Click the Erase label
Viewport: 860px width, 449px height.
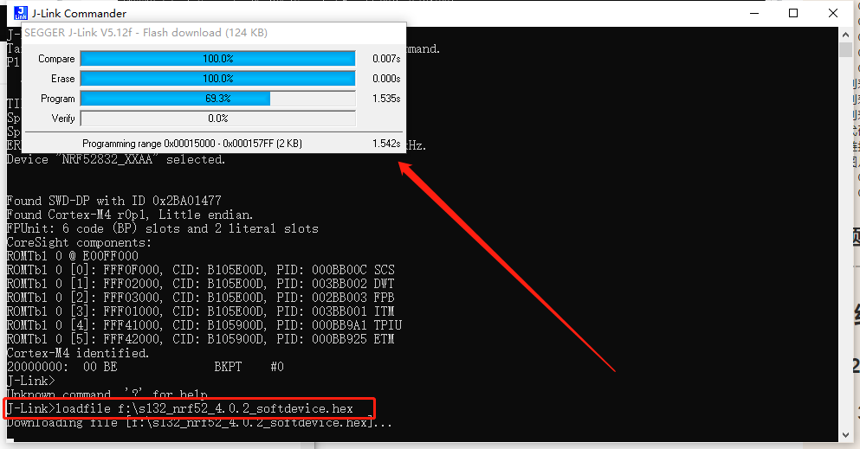pos(63,79)
